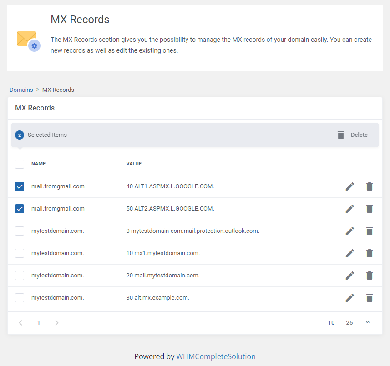Viewport: 390px width, 366px height.
Task: Go to next page arrow
Action: pos(57,323)
